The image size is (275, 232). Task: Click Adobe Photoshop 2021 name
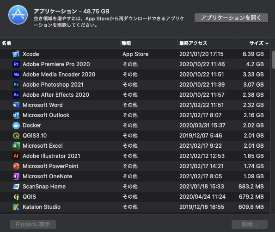tap(53, 85)
